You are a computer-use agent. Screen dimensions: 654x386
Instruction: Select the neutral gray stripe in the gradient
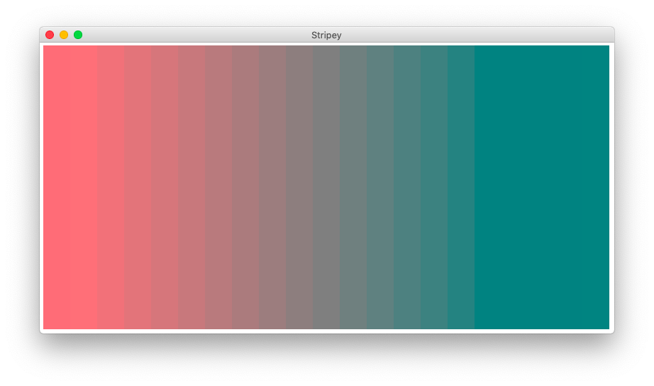tap(326, 187)
